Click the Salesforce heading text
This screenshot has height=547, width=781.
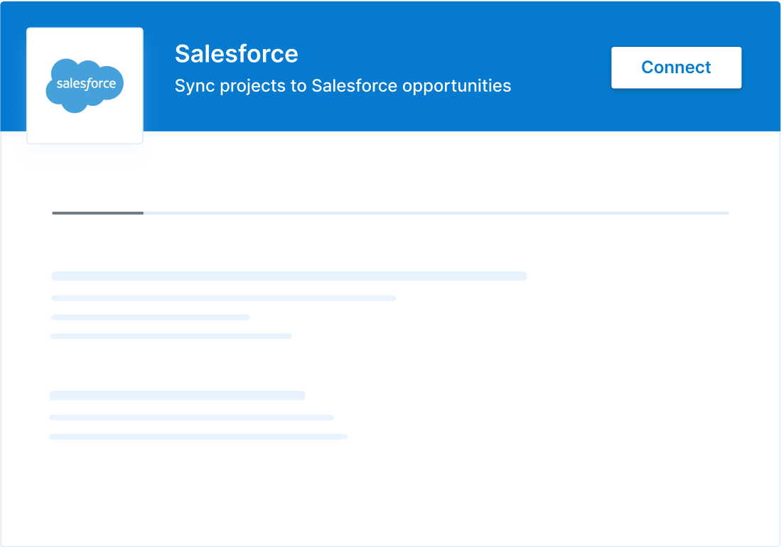(x=237, y=53)
